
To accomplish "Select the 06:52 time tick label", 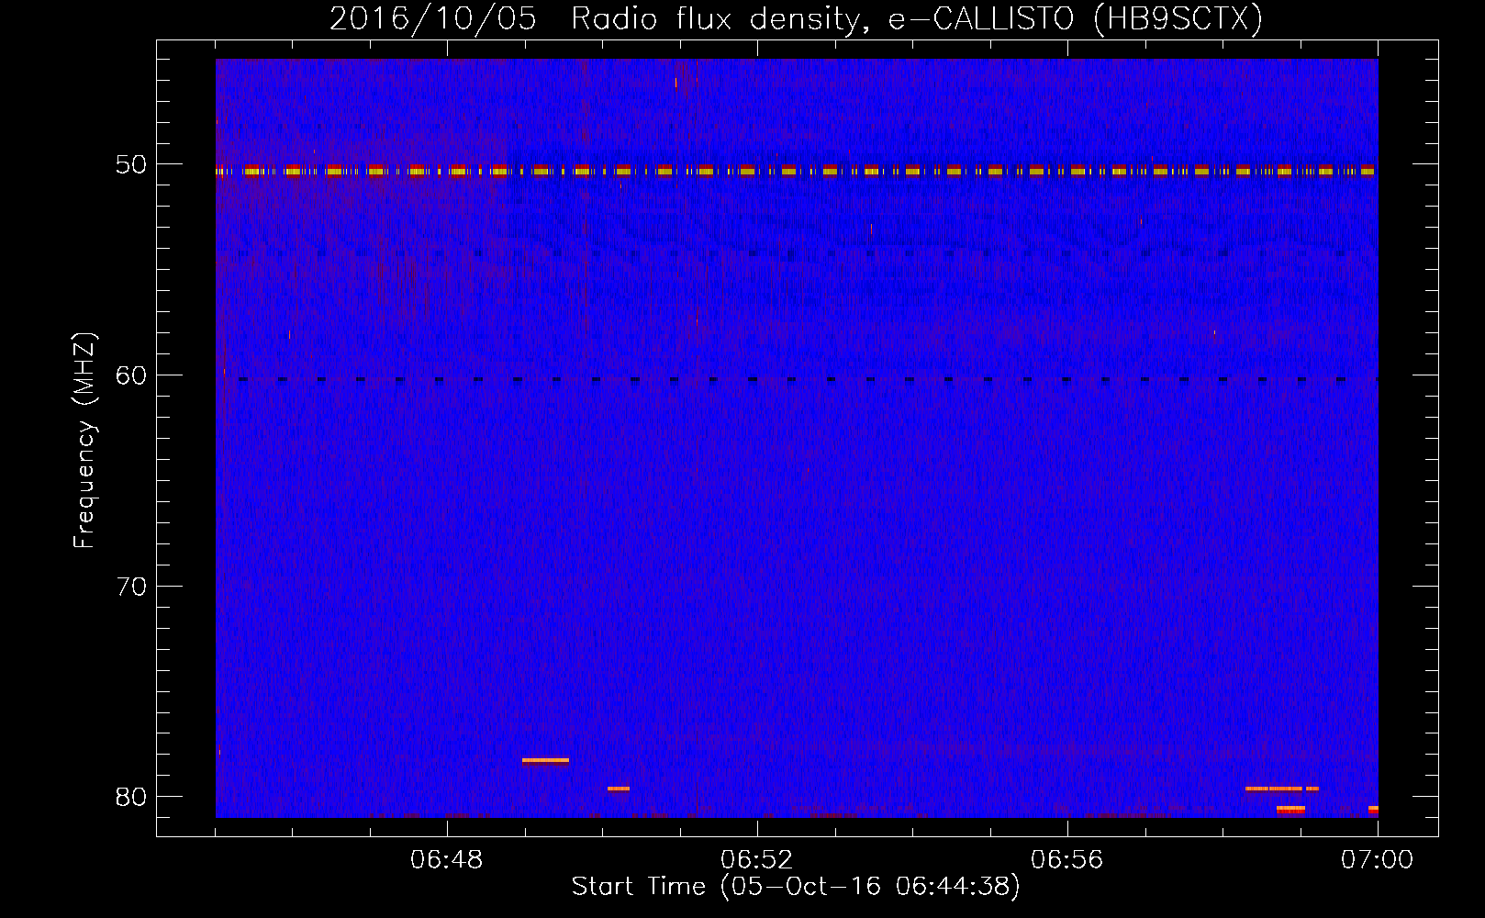I will [x=757, y=860].
